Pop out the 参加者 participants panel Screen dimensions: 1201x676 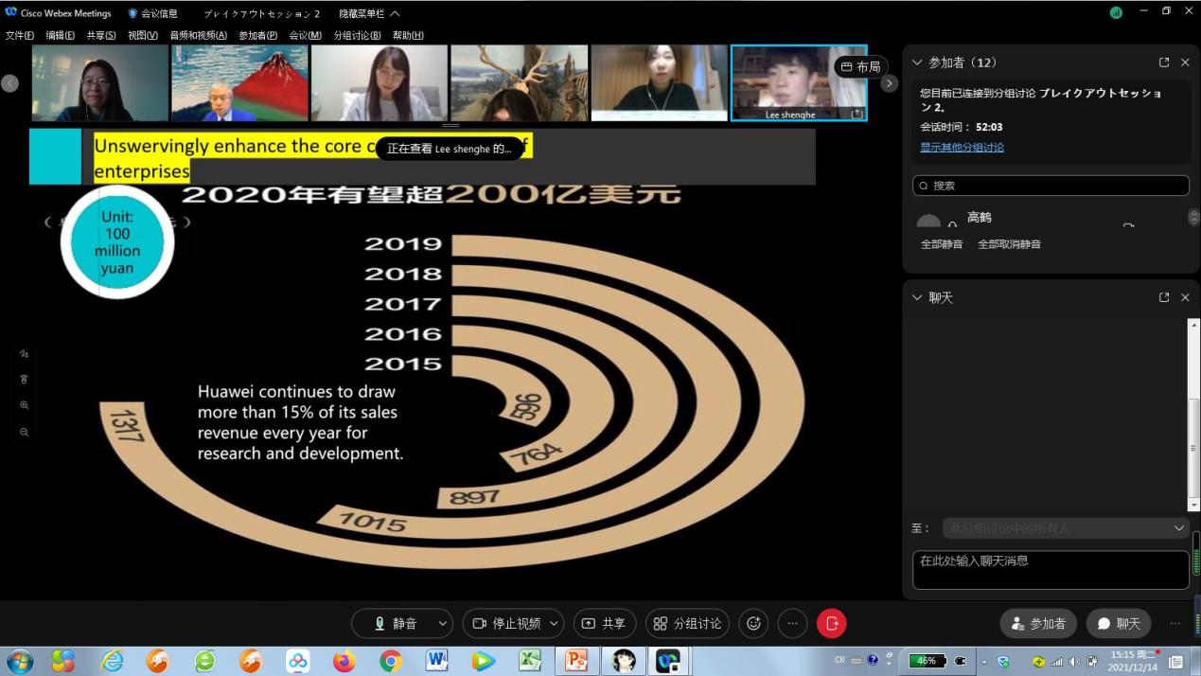(x=1164, y=62)
